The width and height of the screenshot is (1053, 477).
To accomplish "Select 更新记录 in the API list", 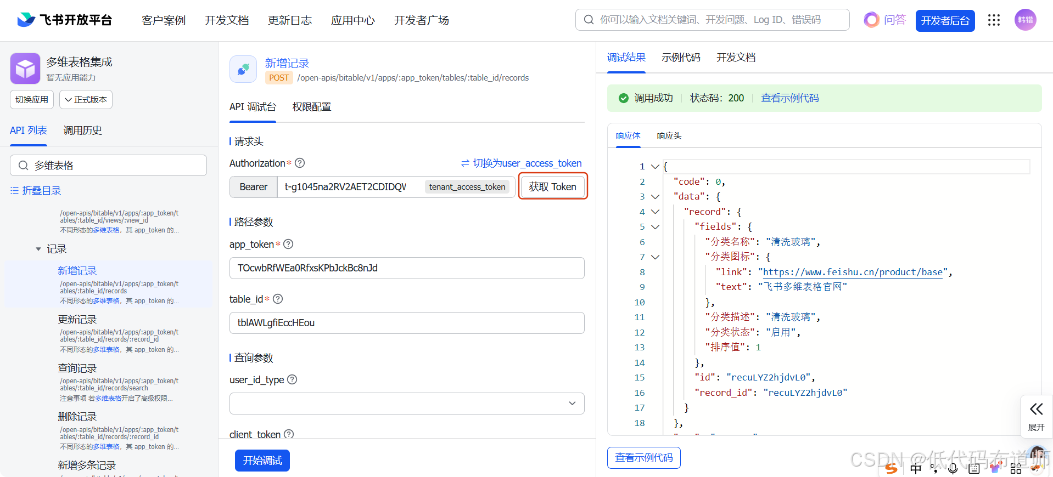I will pos(77,319).
